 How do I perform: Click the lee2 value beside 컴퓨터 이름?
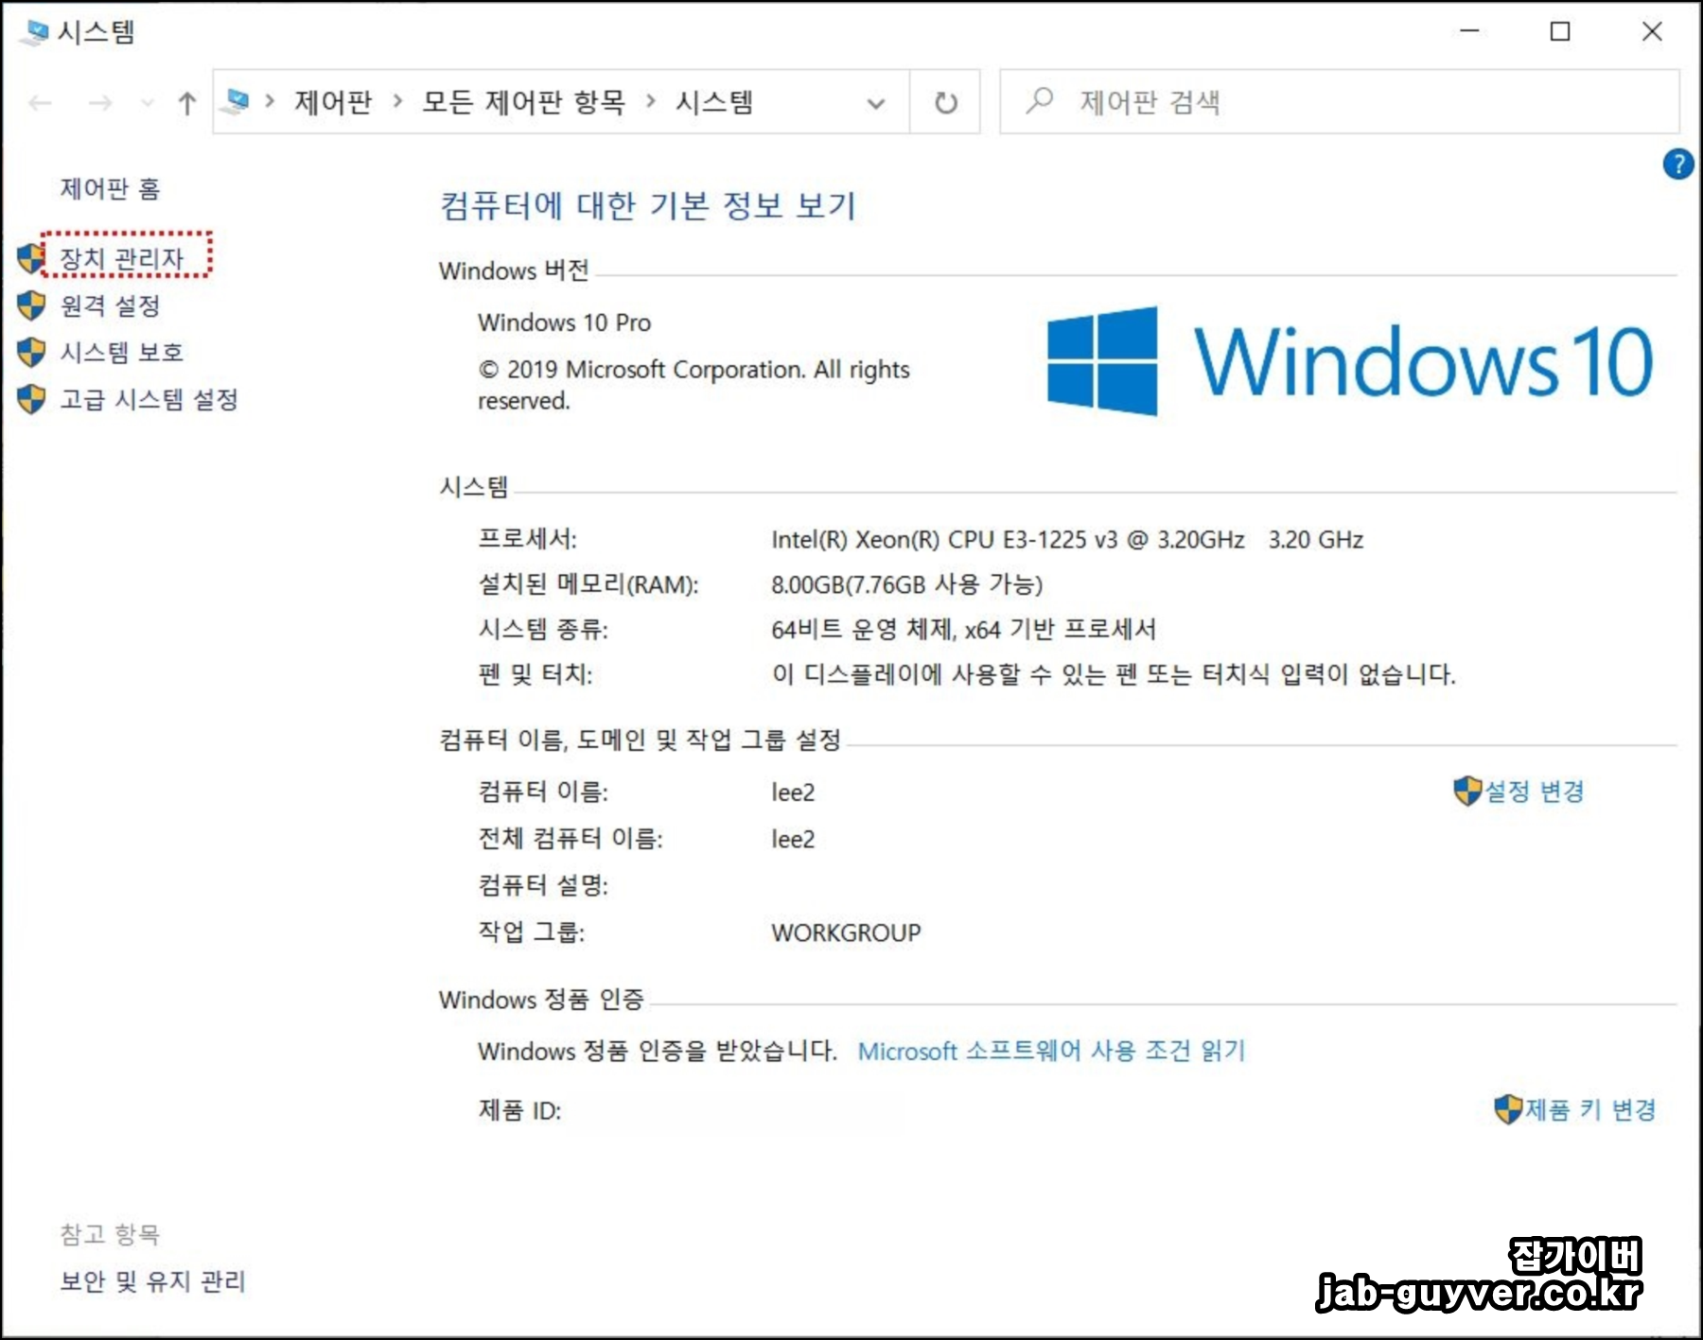(x=793, y=792)
